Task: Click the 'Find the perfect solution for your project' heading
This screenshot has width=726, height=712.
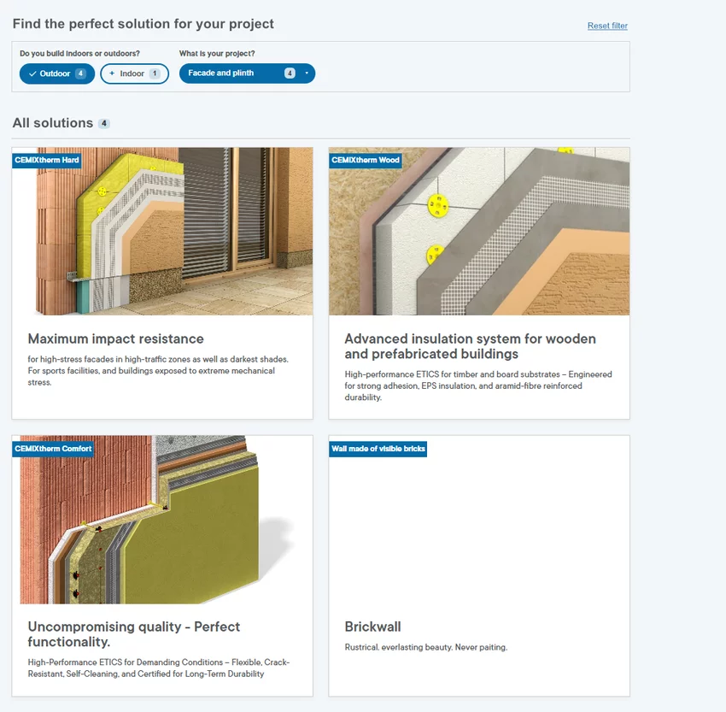Action: [x=143, y=24]
